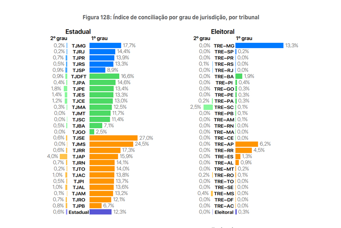
Task: Click the purple Estadual total bar
Action: [x=100, y=212]
